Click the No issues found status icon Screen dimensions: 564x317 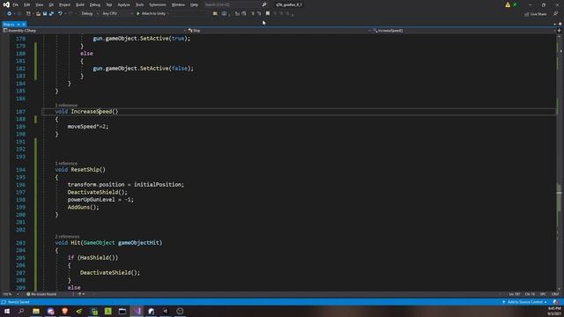[x=28, y=294]
